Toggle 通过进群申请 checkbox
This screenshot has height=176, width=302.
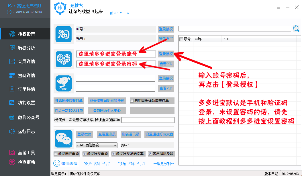click(56, 153)
